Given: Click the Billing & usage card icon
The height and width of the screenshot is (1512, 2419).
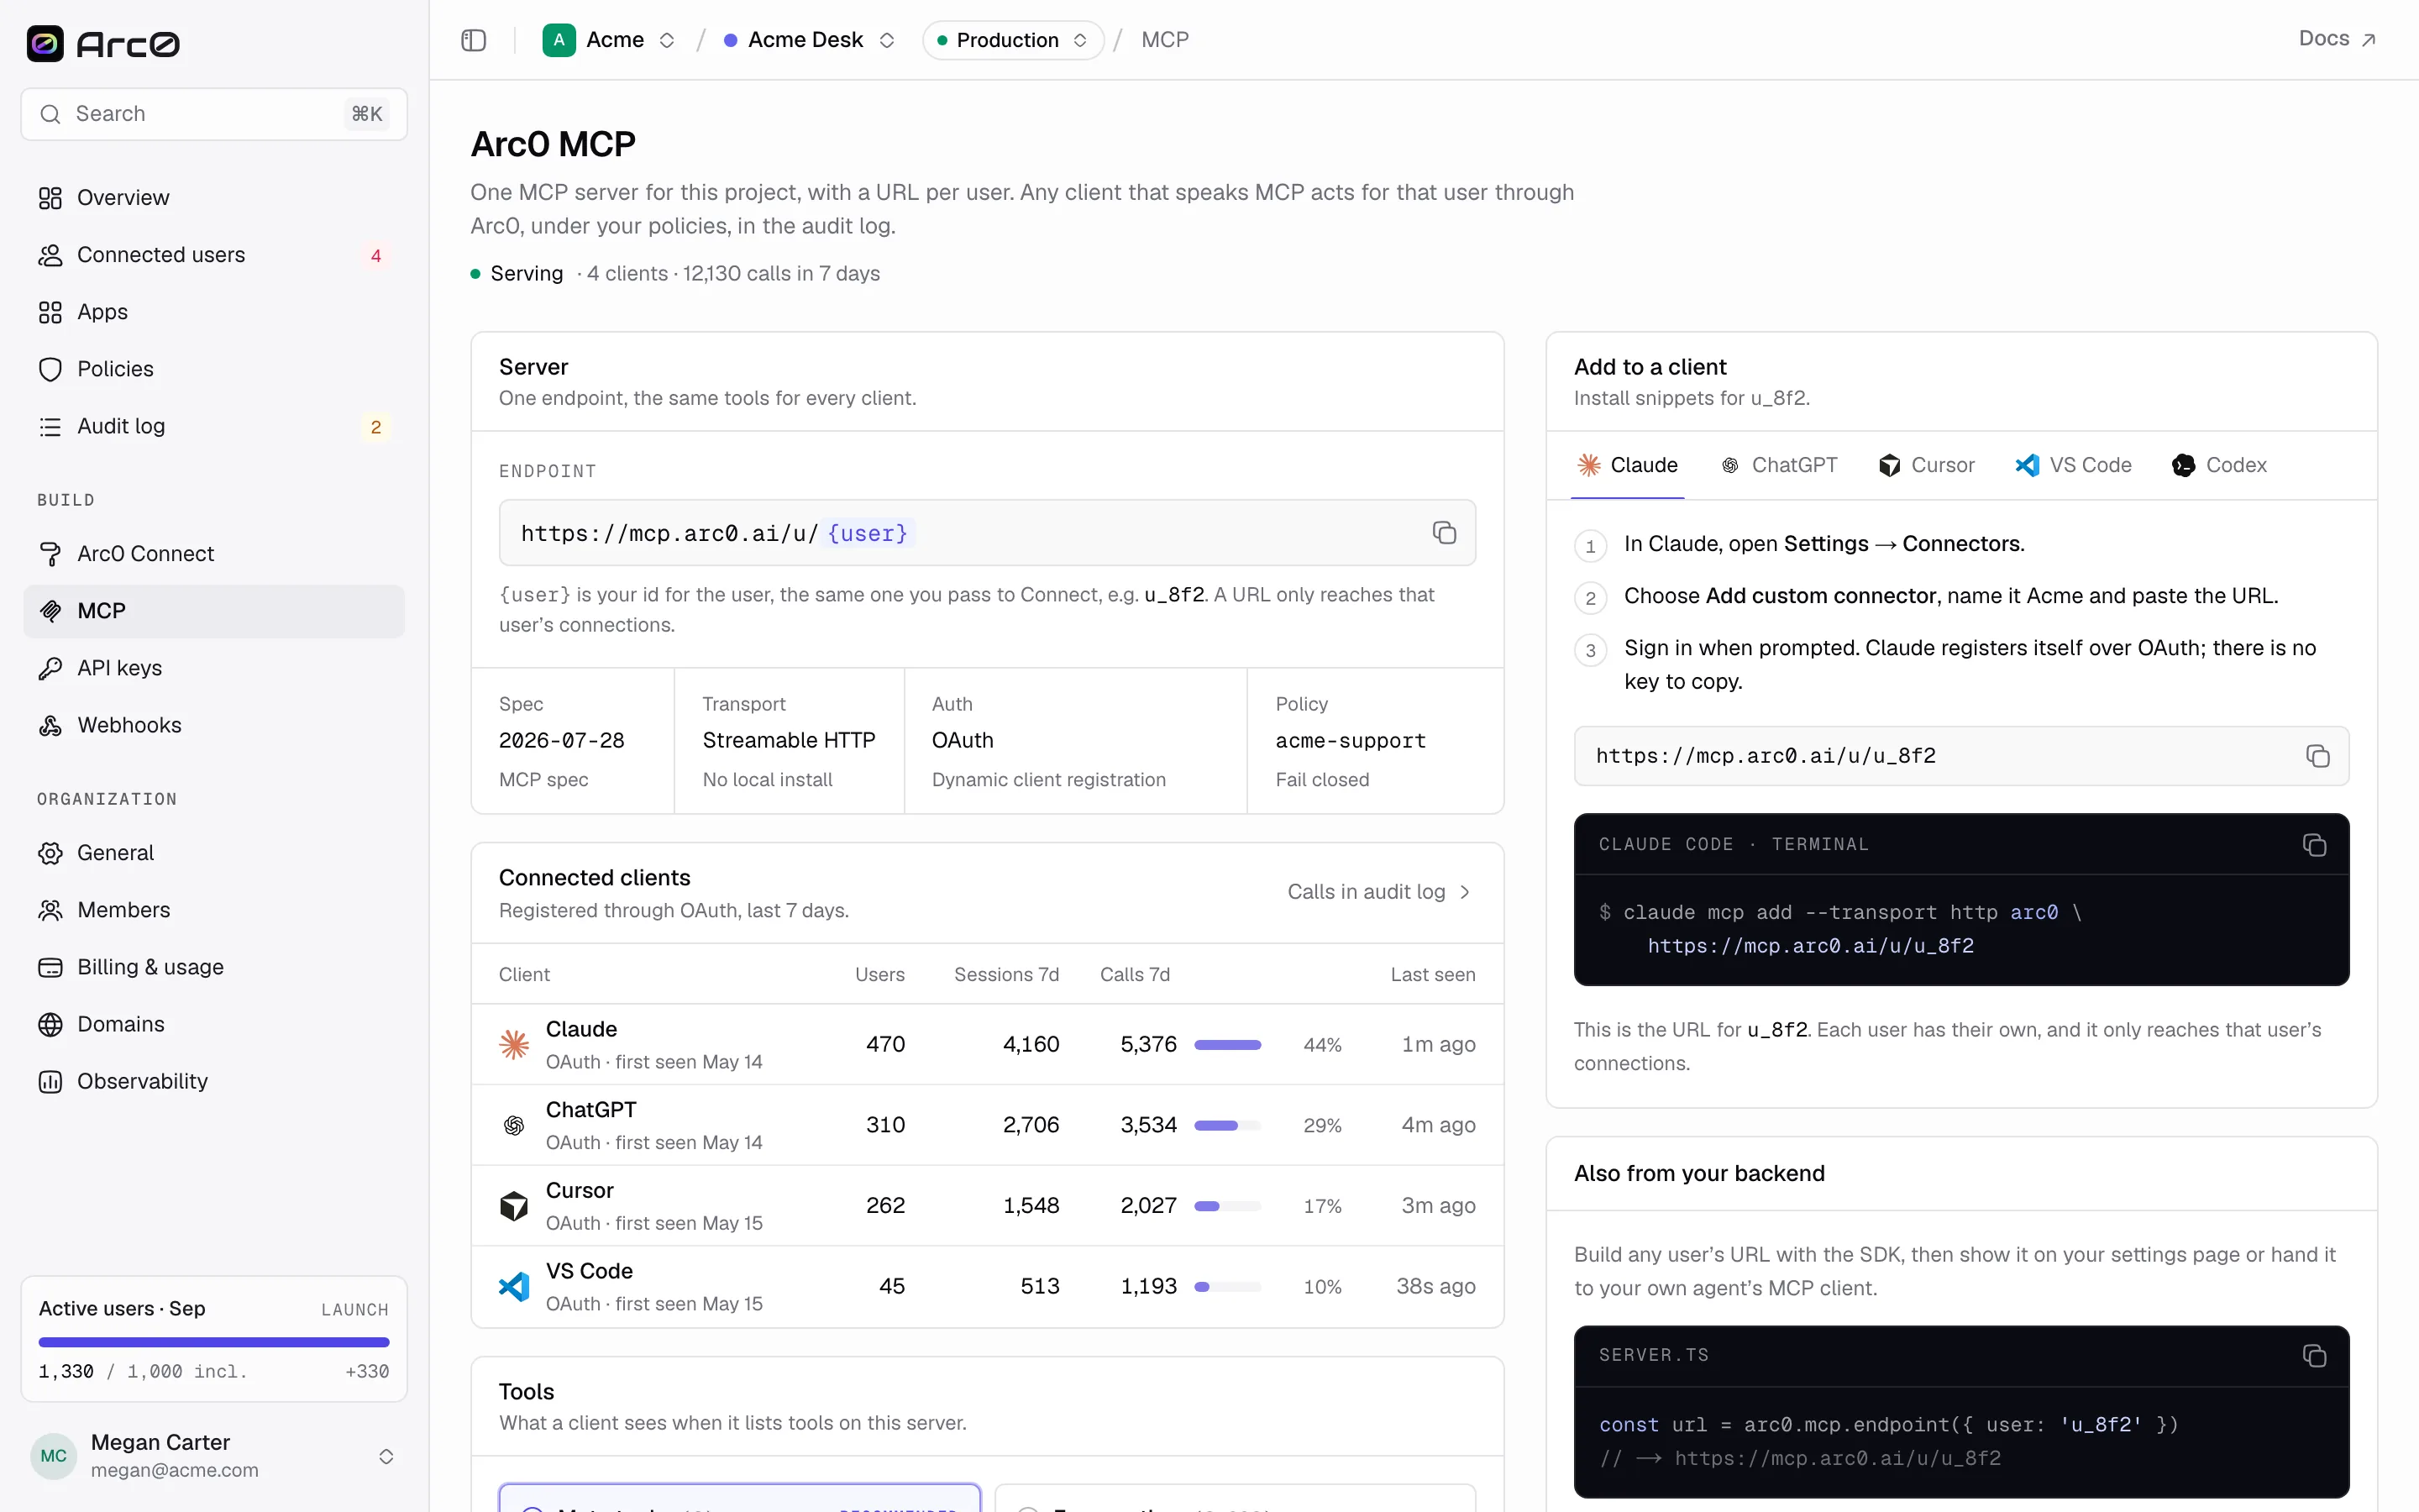Looking at the screenshot, I should (50, 967).
